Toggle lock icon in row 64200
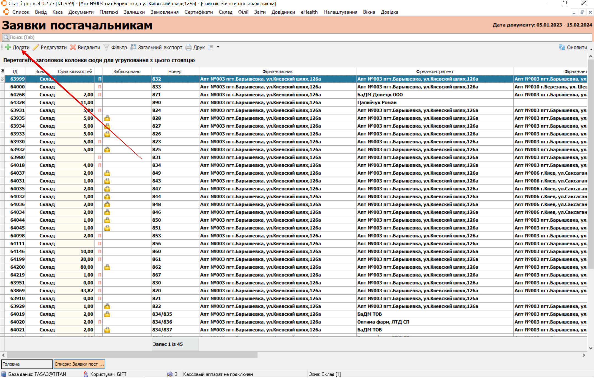Viewport: 594px width, 378px height. 107,267
